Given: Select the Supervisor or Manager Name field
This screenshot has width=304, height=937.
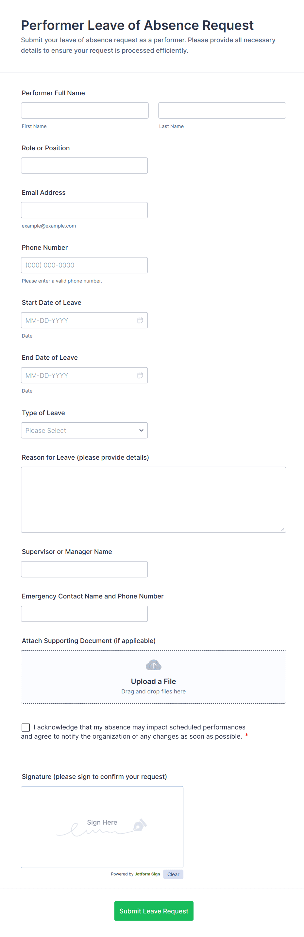Looking at the screenshot, I should pyautogui.click(x=84, y=569).
